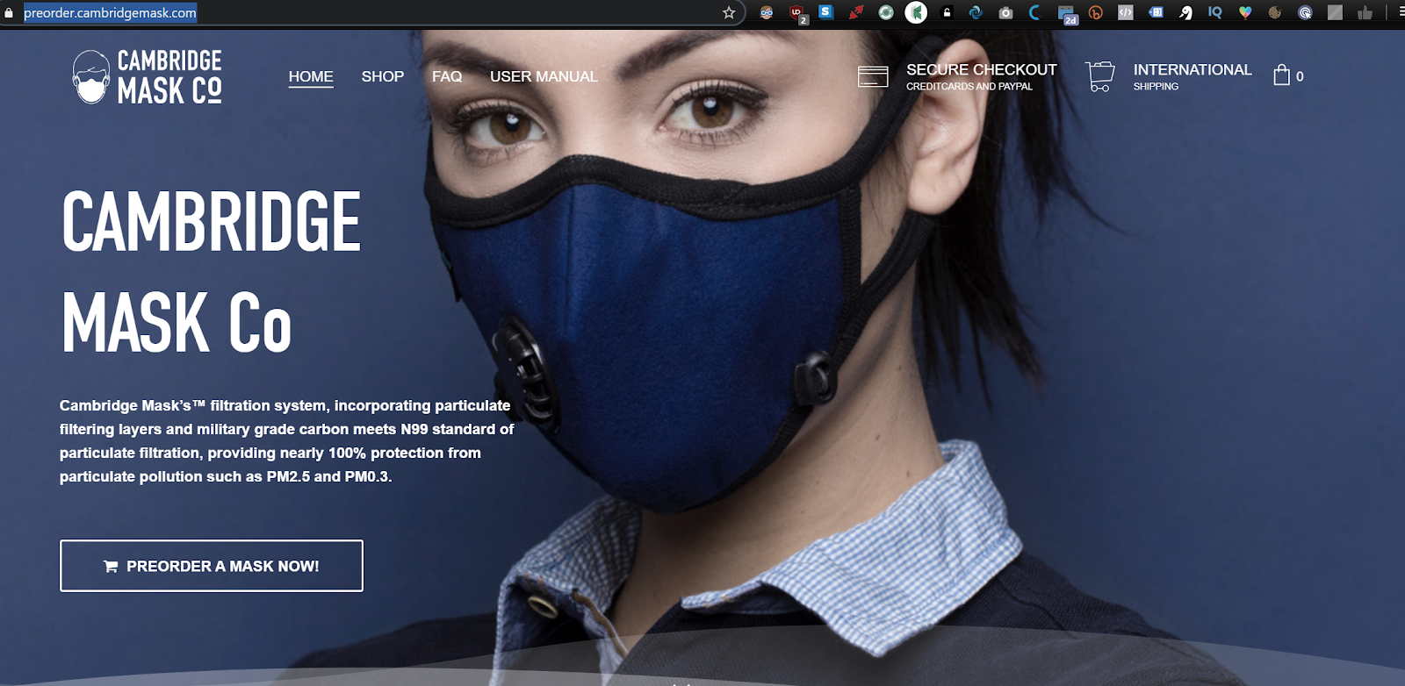
Task: Click the grey square extension icon
Action: pyautogui.click(x=1335, y=12)
